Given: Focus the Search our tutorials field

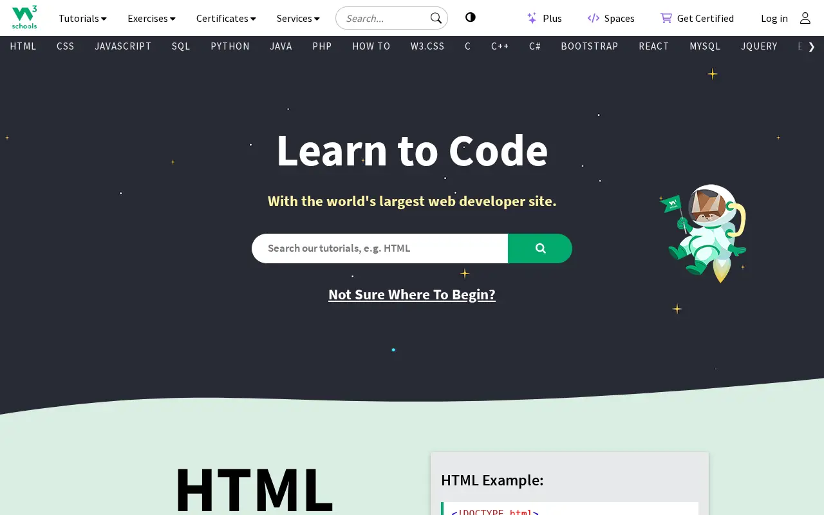Looking at the screenshot, I should coord(380,248).
